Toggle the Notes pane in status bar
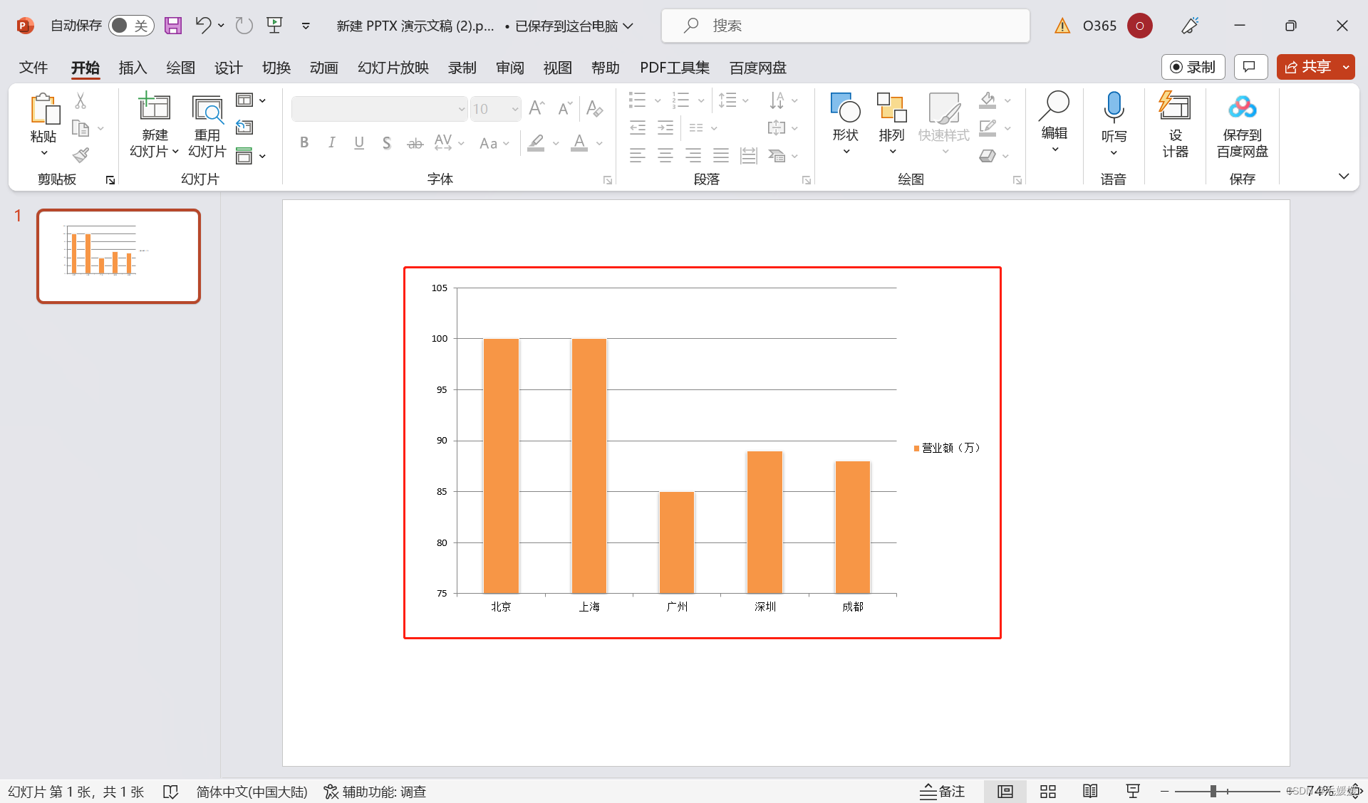 (942, 791)
